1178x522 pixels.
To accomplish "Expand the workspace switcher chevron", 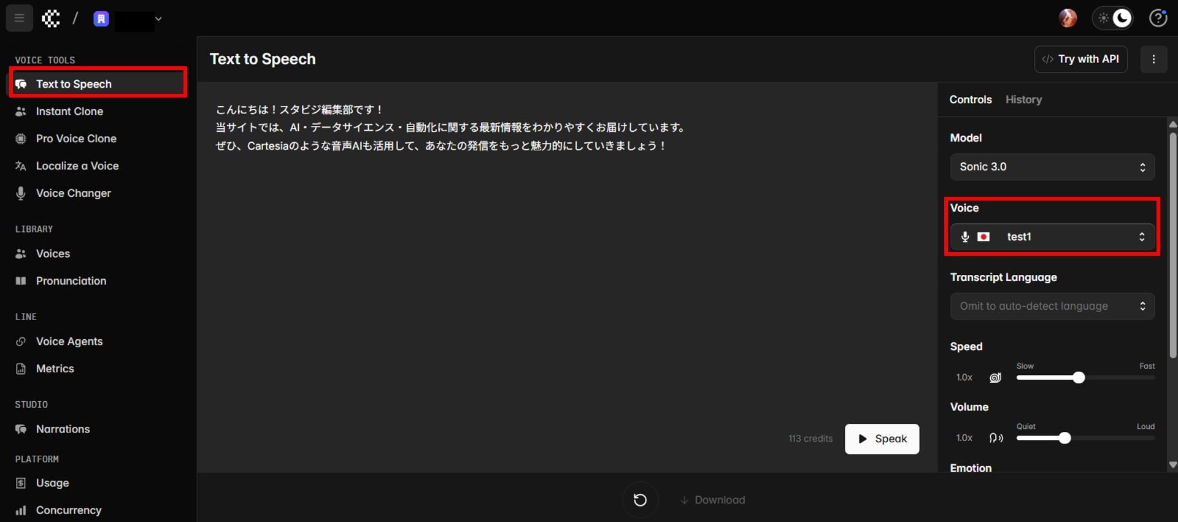I will click(x=158, y=19).
